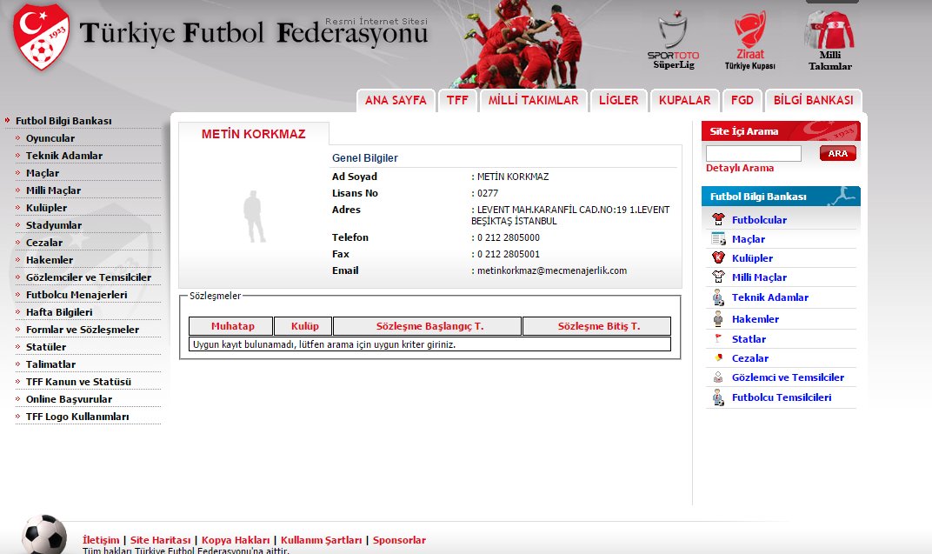Open the MİLLİ TAKIMLAR tab
932x554 pixels.
point(533,101)
